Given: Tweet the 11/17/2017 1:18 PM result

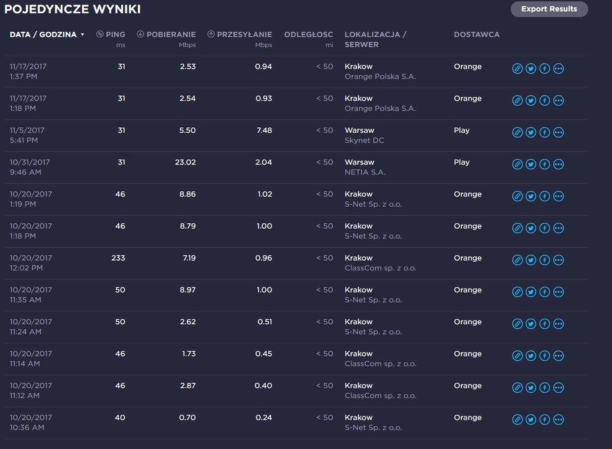Looking at the screenshot, I should pos(531,100).
